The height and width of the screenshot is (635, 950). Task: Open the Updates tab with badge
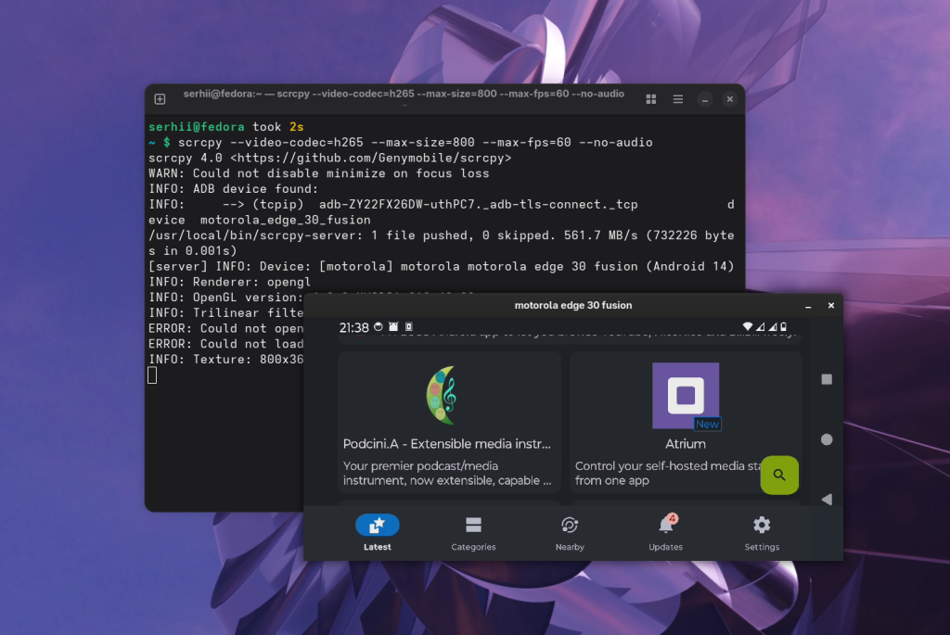coord(665,533)
